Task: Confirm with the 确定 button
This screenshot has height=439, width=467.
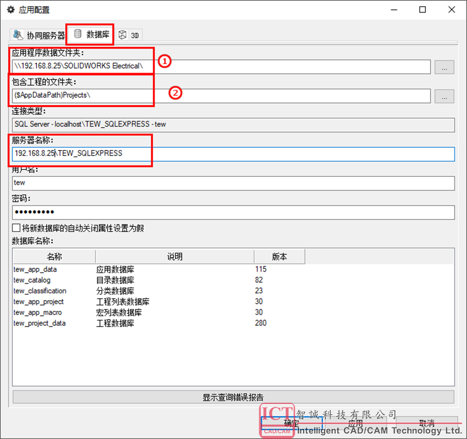Action: click(x=291, y=423)
